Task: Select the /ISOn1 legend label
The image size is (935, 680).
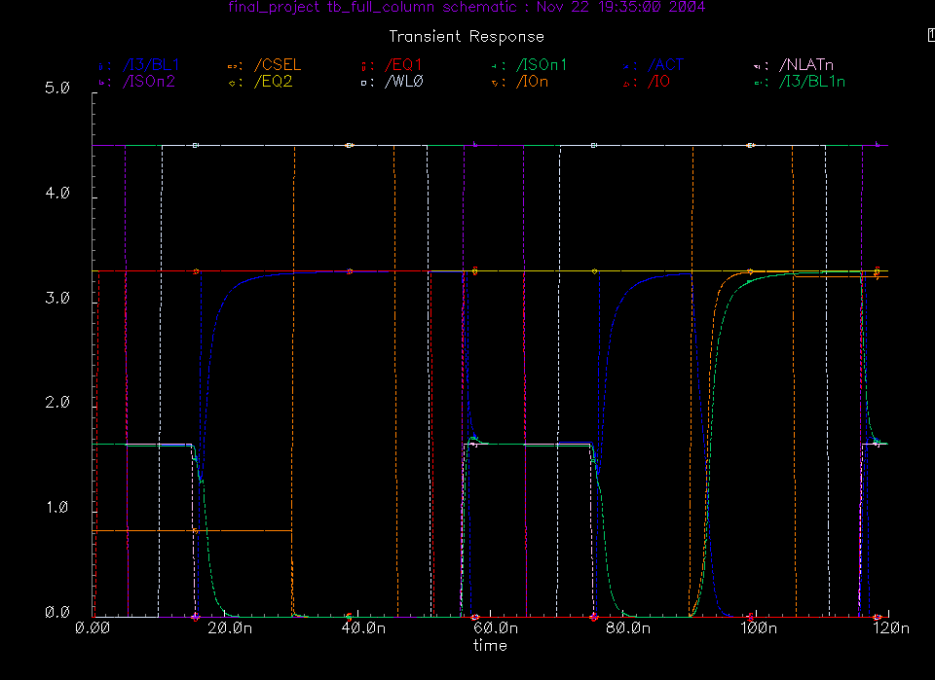Action: click(x=542, y=65)
